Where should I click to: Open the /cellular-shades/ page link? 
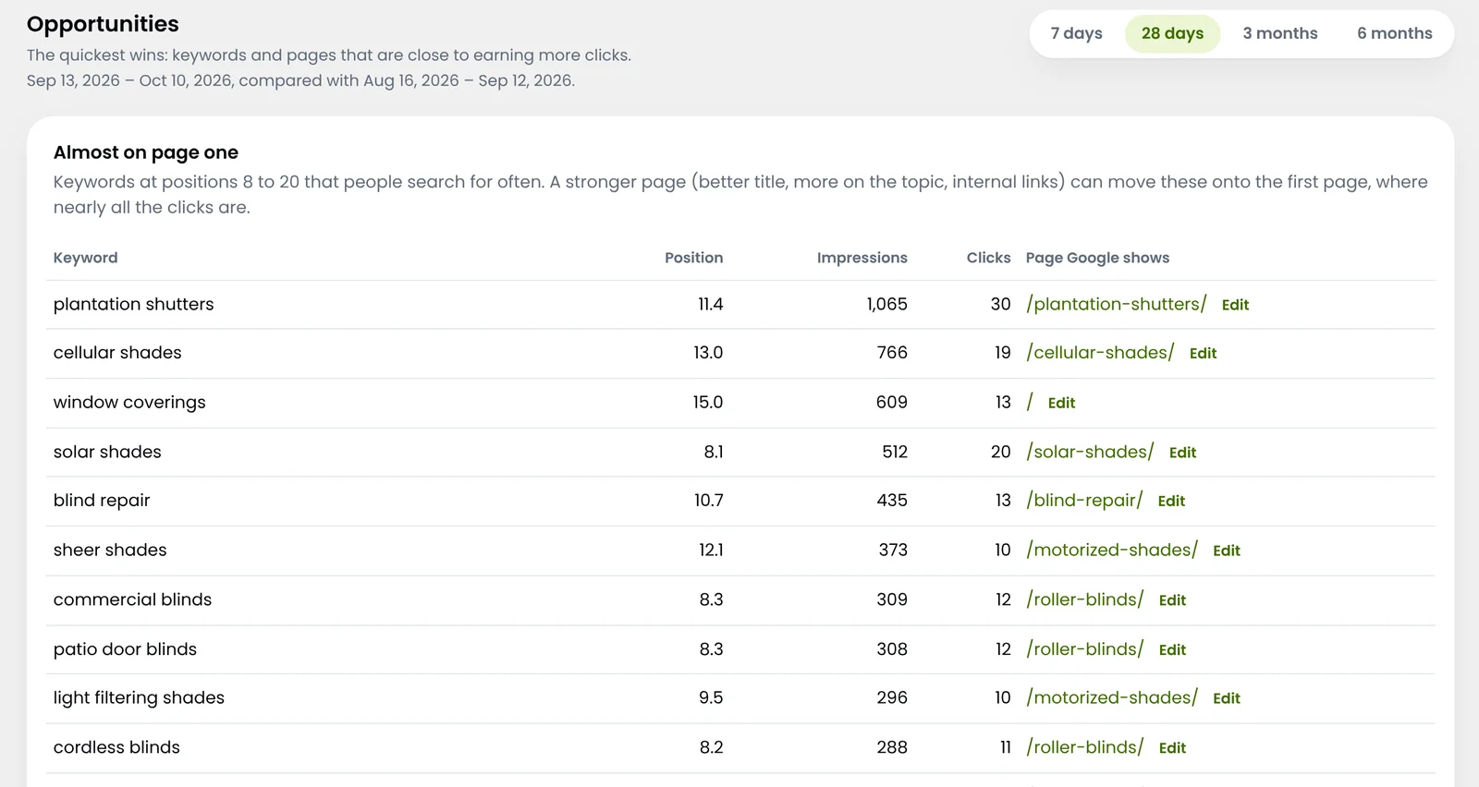(x=1100, y=353)
